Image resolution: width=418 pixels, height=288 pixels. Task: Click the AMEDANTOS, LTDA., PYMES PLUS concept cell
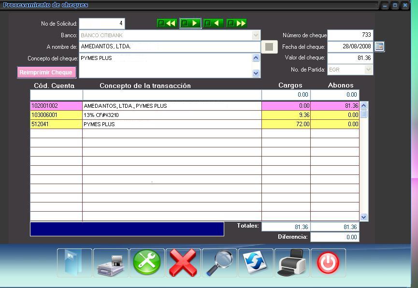[x=172, y=106]
